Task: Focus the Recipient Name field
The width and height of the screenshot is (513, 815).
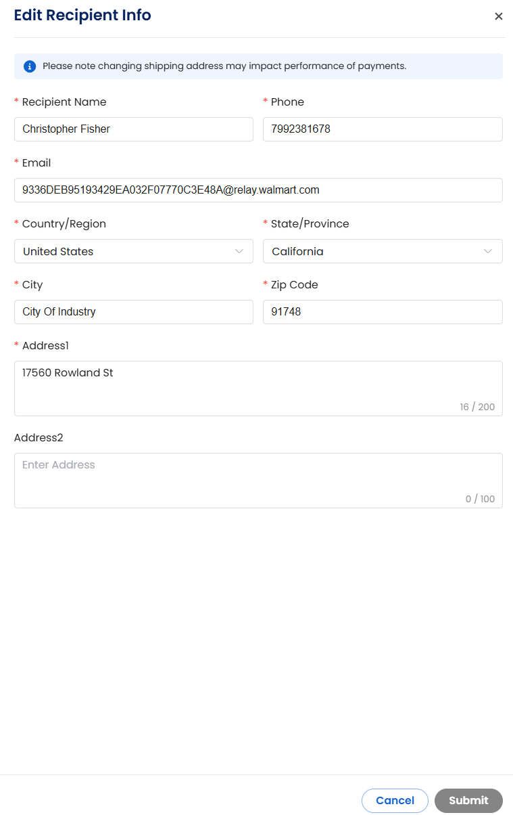Action: coord(134,129)
